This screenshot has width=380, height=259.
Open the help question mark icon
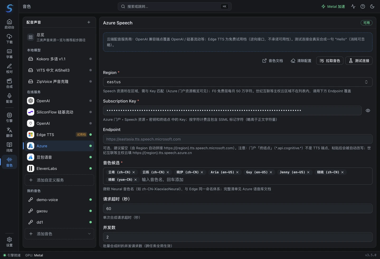363,7
